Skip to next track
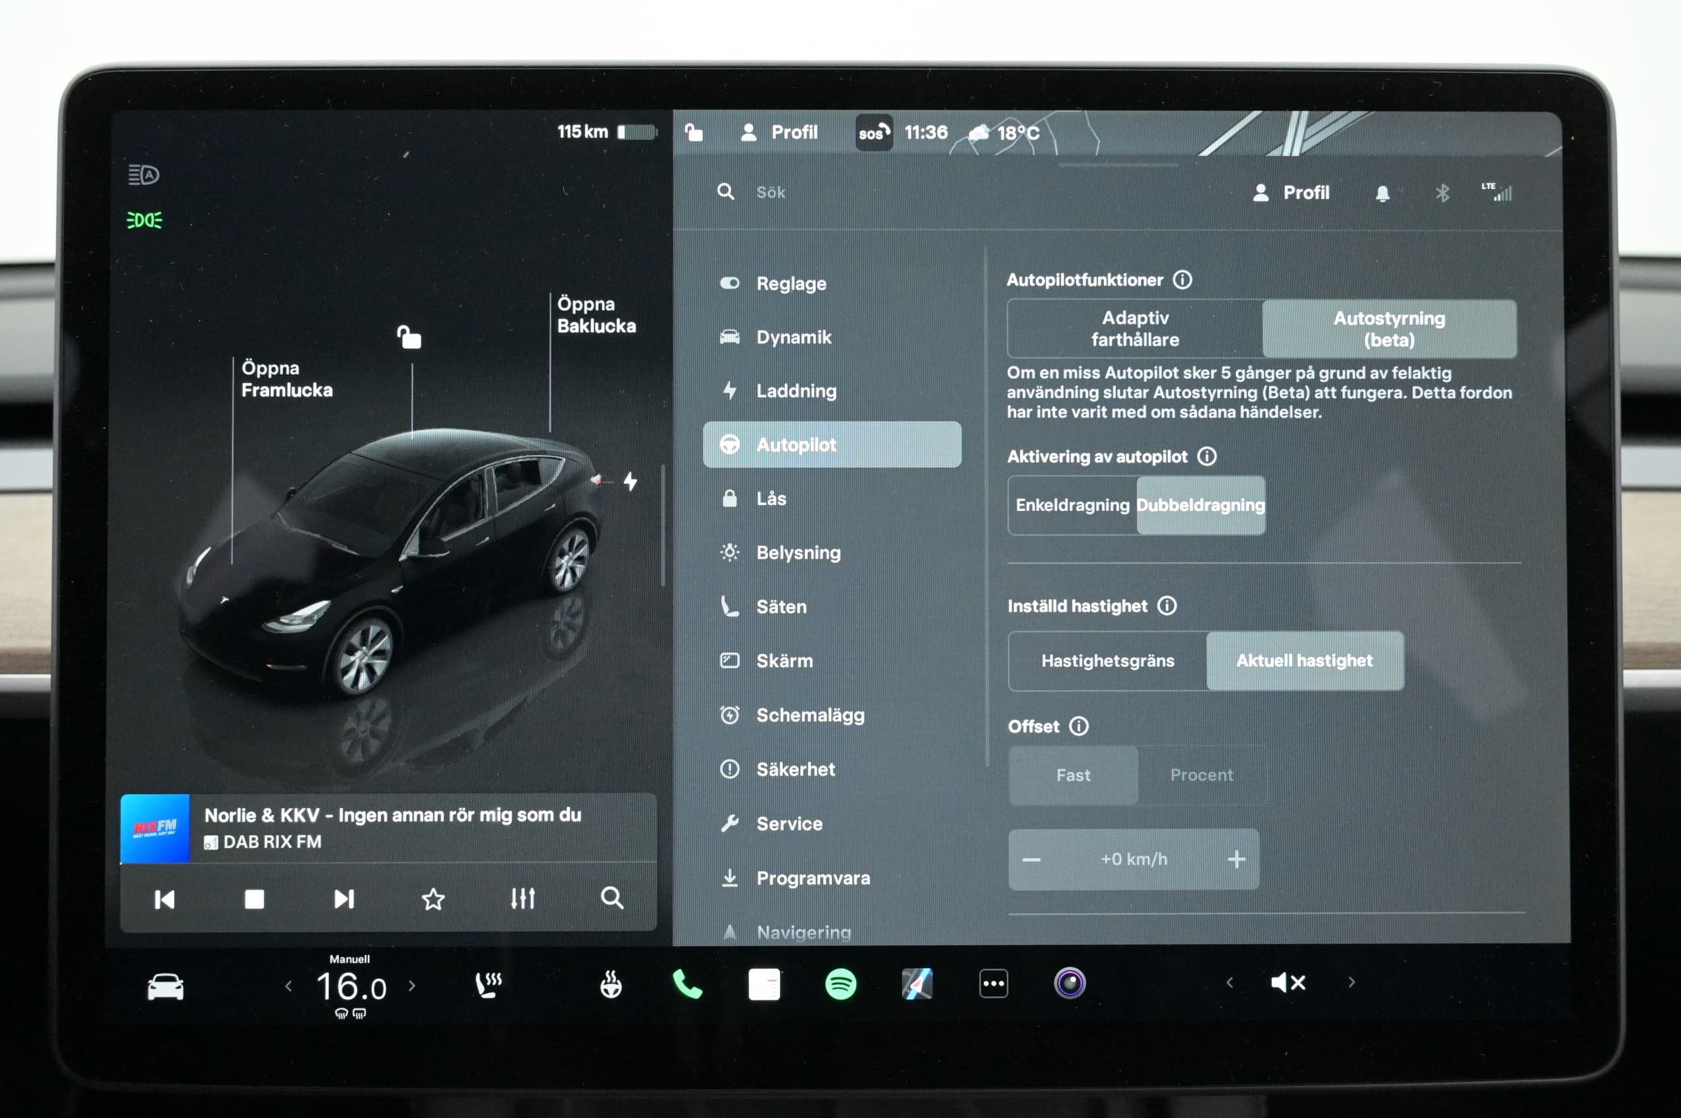The width and height of the screenshot is (1681, 1118). point(344,899)
